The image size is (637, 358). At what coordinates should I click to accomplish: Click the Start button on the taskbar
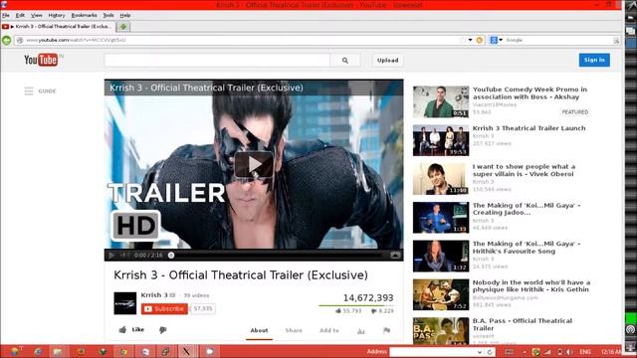15,351
